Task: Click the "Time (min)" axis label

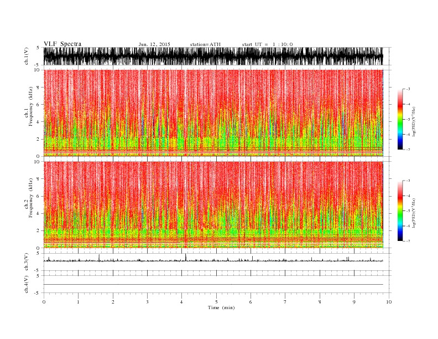Action: tap(221, 307)
